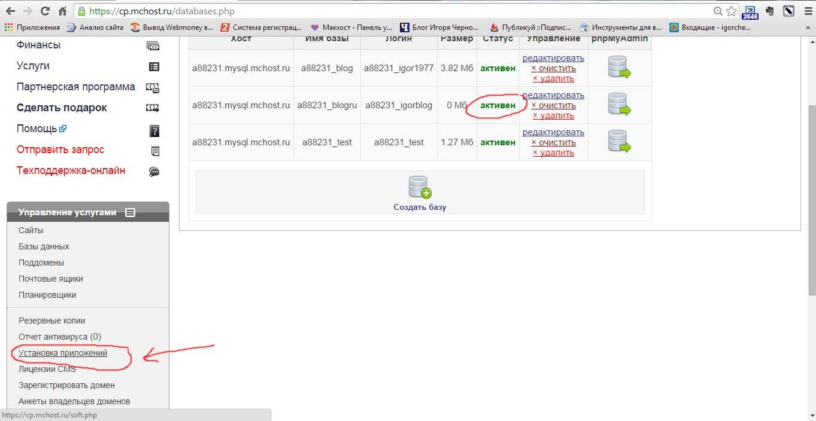The width and height of the screenshot is (816, 421).
Task: Open phpMyAdmin for the a88231_blogru database
Action: 619,104
